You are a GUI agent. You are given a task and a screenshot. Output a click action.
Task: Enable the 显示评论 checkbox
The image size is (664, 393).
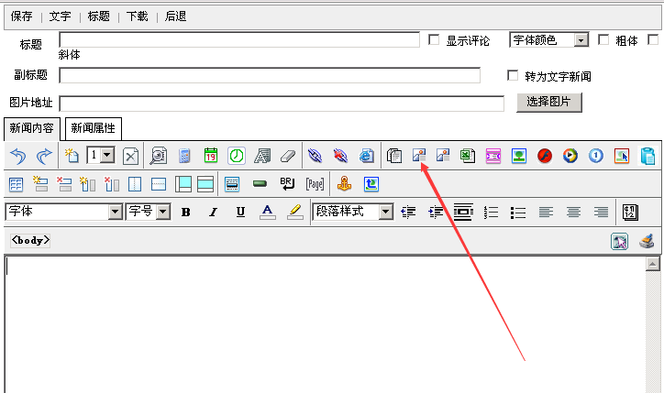click(434, 39)
